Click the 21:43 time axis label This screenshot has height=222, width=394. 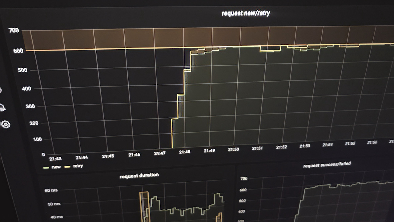(x=55, y=159)
